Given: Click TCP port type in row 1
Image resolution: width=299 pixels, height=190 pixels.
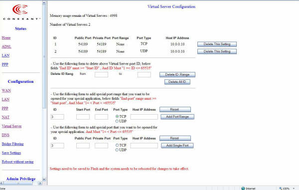Looking at the screenshot, I should (x=144, y=44).
